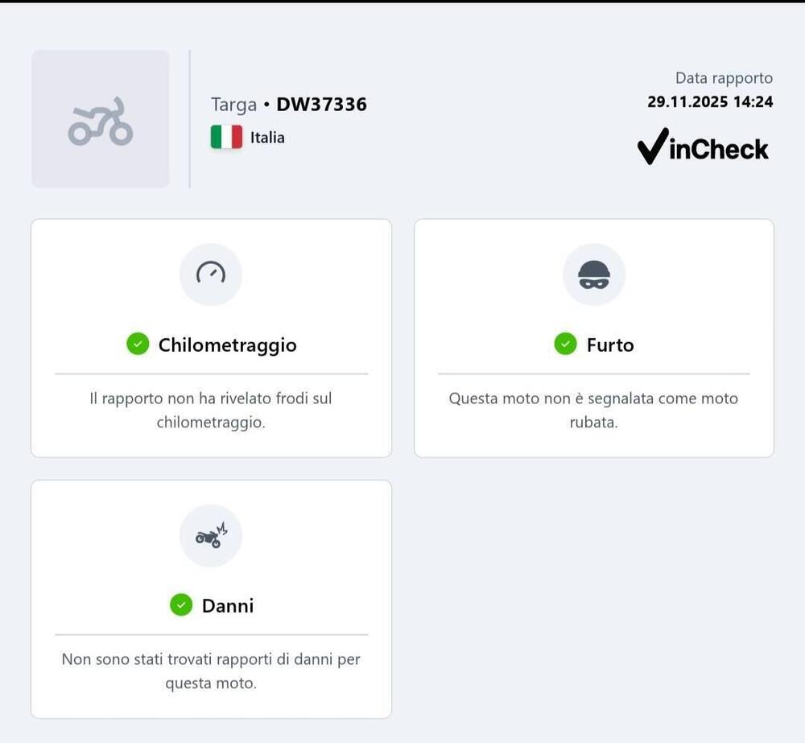Viewport: 805px width, 743px height.
Task: Click the damage reports result text
Action: click(211, 671)
